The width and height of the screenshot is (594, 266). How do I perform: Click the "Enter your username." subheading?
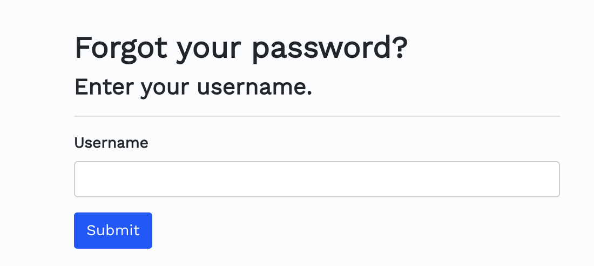(193, 87)
